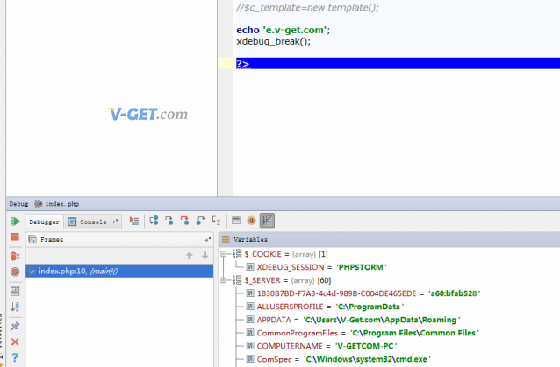This screenshot has width=560, height=367.
Task: Resume program with green play icon
Action: coord(15,222)
